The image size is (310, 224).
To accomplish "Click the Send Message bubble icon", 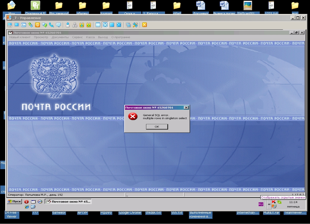I will tap(58, 25).
